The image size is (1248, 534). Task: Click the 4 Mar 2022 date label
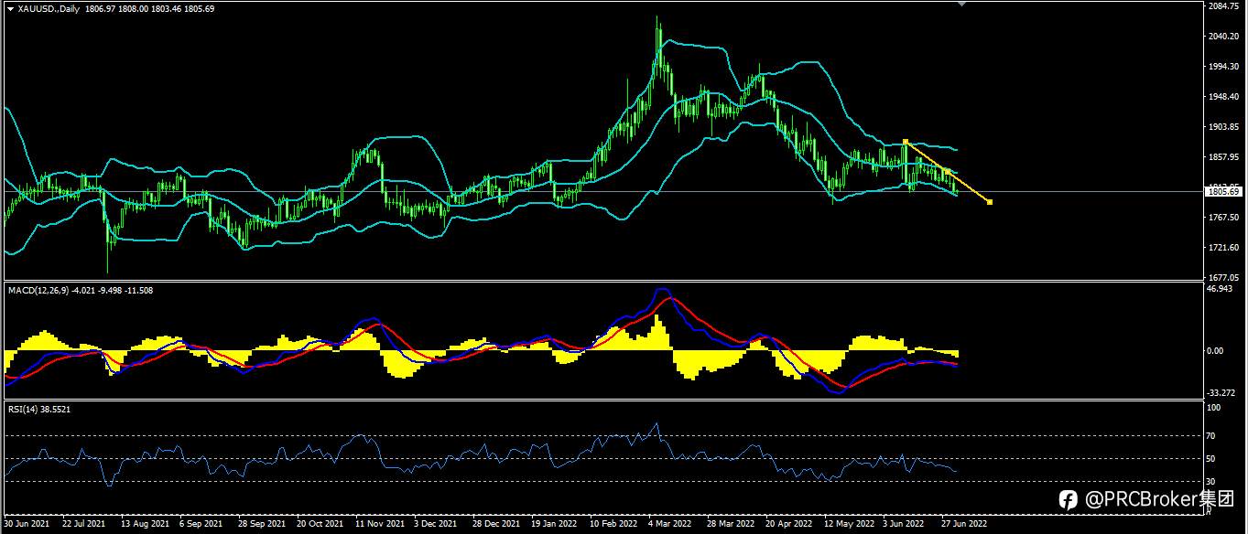[x=669, y=525]
